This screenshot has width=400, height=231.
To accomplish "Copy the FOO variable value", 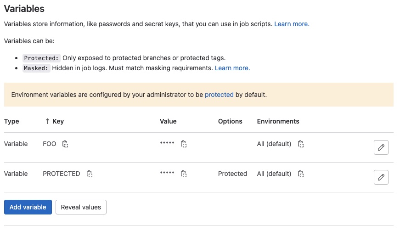I will [x=184, y=144].
